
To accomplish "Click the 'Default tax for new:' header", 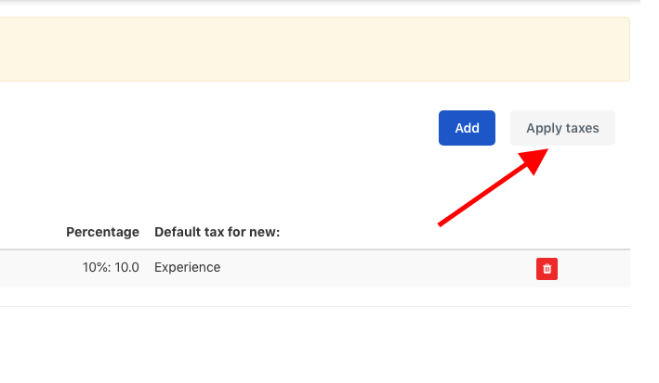I will coord(217,232).
